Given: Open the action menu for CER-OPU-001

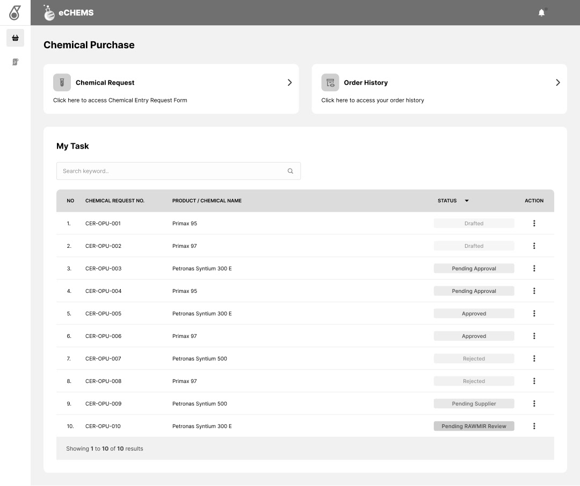Looking at the screenshot, I should coord(534,223).
